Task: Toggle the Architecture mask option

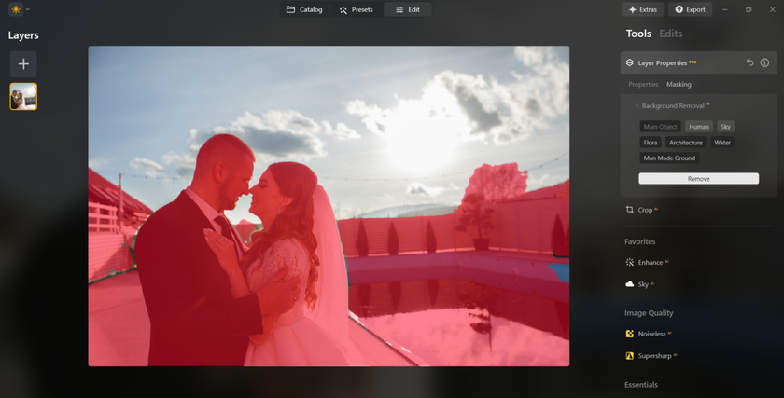Action: pyautogui.click(x=685, y=143)
